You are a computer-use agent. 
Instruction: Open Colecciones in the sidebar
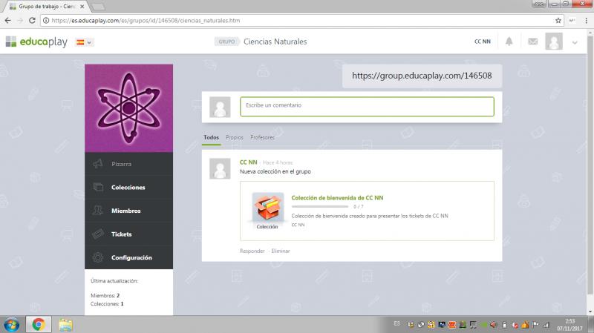pos(128,188)
